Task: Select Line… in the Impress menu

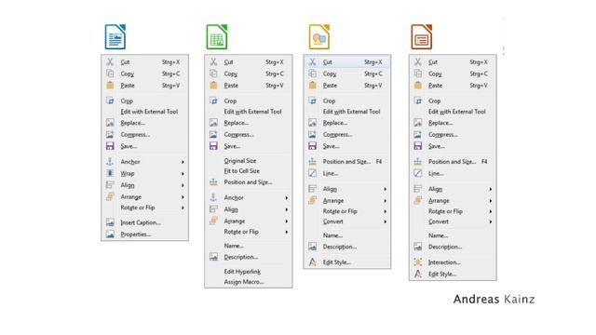Action: (436, 173)
